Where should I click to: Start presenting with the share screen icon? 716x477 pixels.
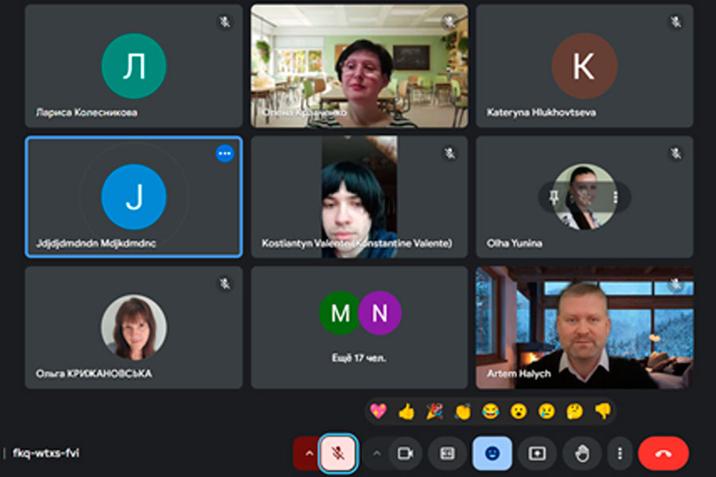click(x=537, y=453)
